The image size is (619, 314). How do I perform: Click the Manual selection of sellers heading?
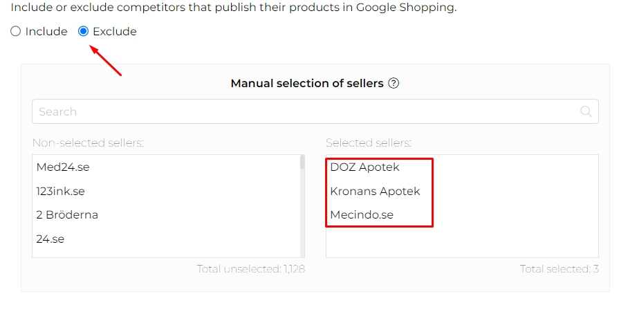pyautogui.click(x=306, y=84)
